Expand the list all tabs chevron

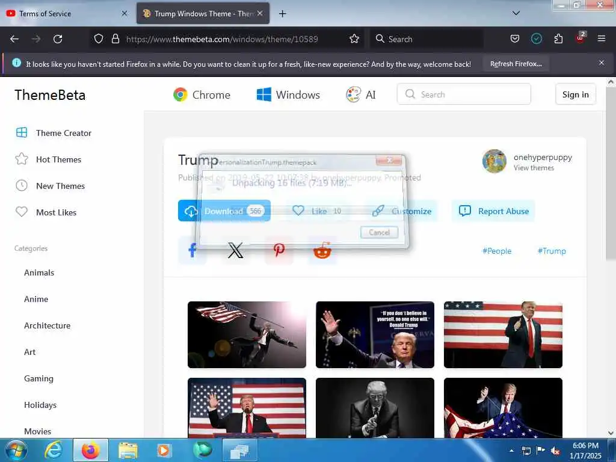click(x=516, y=13)
